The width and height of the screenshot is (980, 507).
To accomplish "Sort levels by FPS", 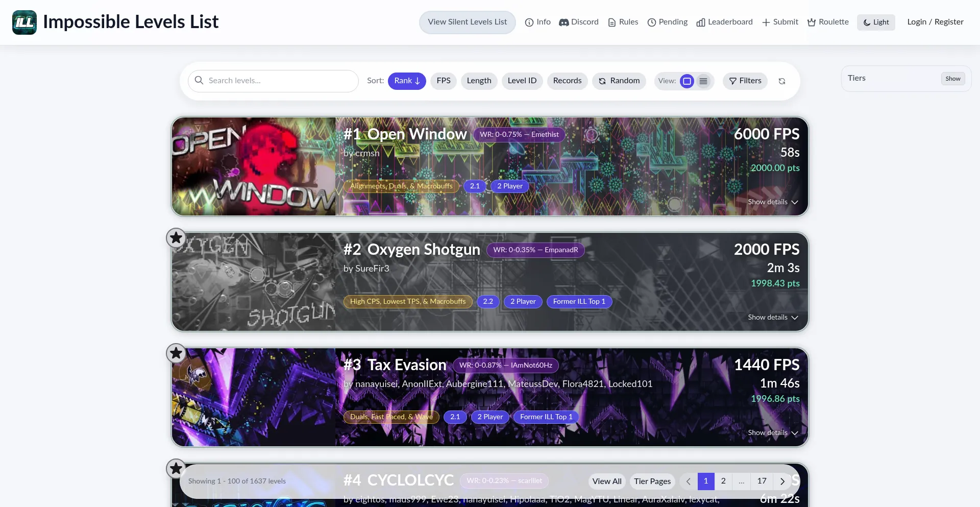I will [444, 81].
